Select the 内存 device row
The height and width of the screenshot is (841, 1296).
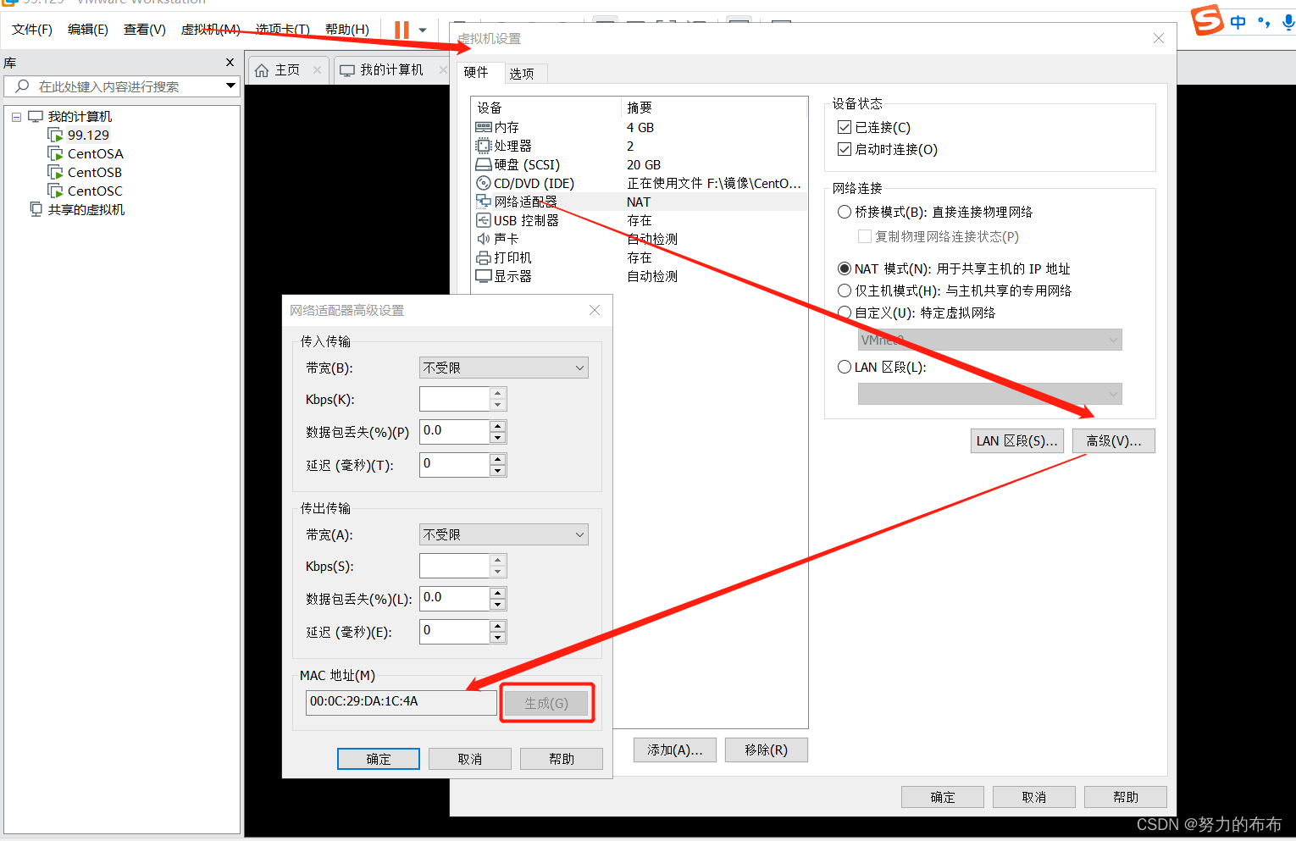639,127
